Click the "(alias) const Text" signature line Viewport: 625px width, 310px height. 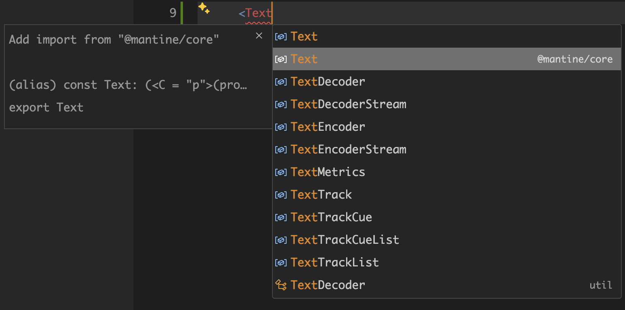[128, 85]
